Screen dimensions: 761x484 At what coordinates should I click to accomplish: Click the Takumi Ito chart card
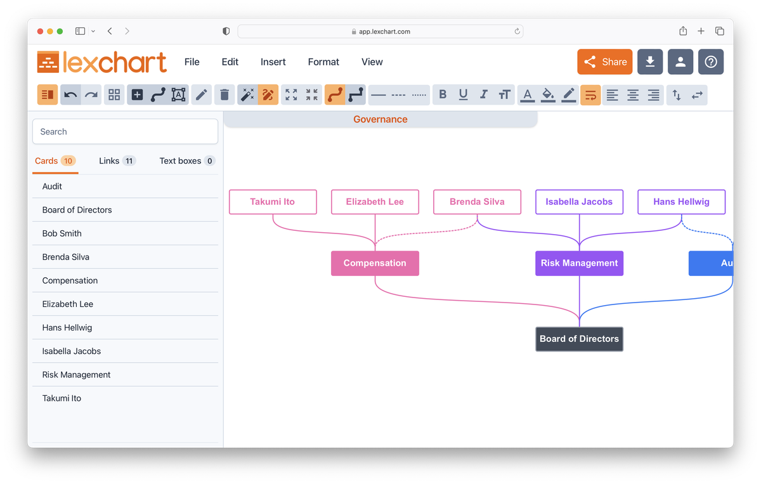[273, 202]
